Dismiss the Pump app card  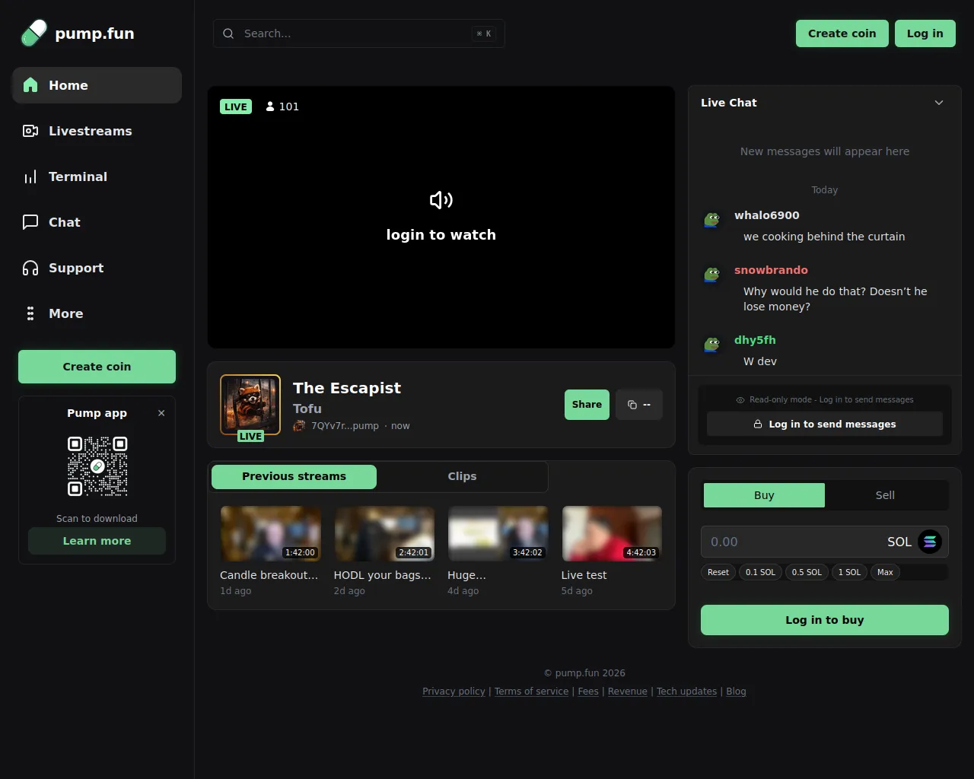pyautogui.click(x=161, y=413)
